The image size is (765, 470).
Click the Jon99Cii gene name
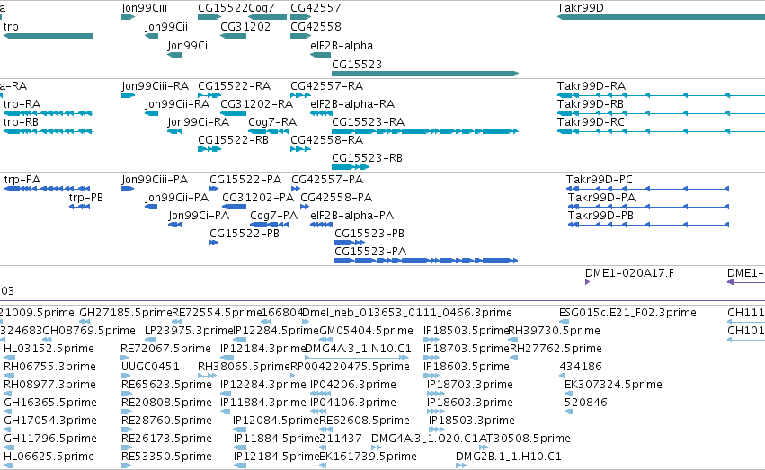click(x=166, y=27)
